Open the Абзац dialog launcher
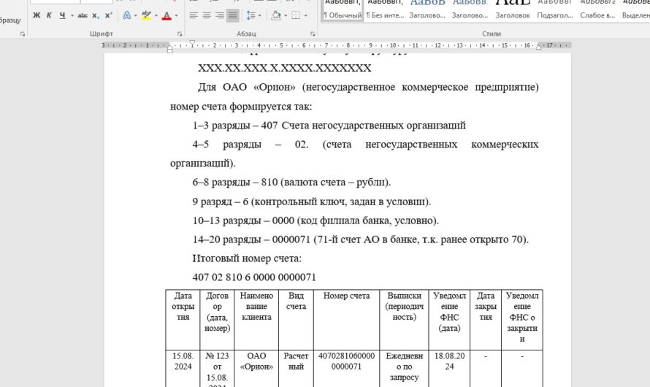The image size is (650, 387). point(312,34)
